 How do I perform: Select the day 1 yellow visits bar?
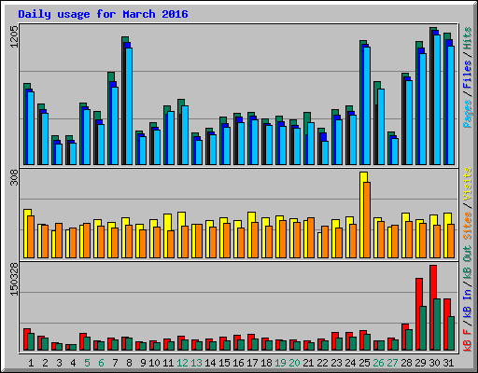pos(26,233)
